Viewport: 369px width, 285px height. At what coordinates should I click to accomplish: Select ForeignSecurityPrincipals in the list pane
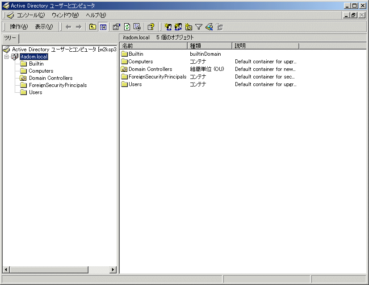tap(157, 77)
